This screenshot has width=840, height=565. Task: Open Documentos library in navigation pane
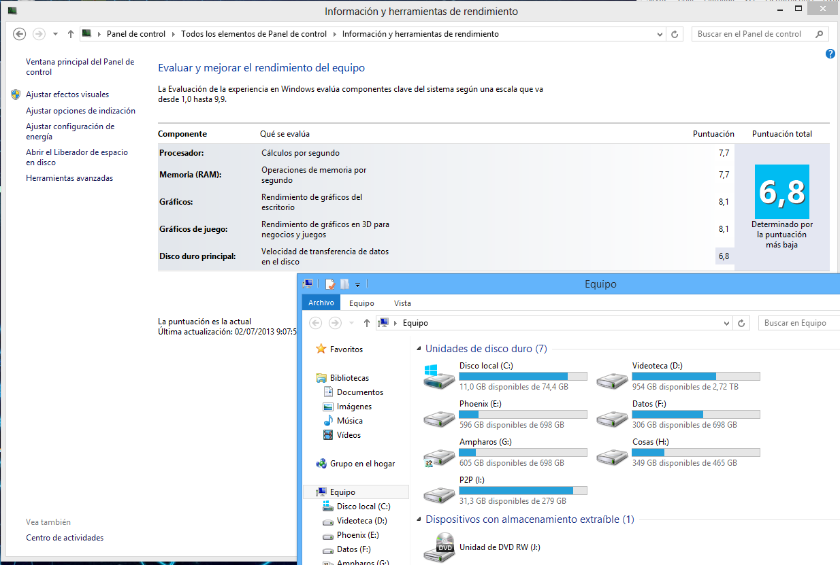360,392
